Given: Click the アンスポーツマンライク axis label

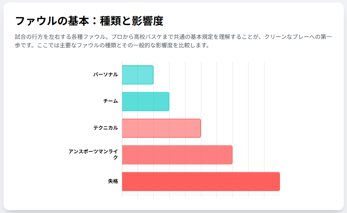Looking at the screenshot, I should (93, 154).
